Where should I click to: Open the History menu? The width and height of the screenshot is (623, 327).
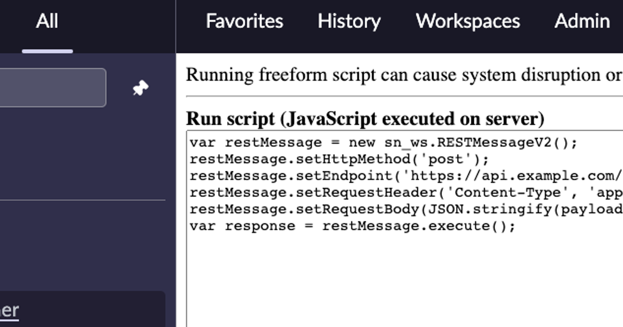[349, 21]
